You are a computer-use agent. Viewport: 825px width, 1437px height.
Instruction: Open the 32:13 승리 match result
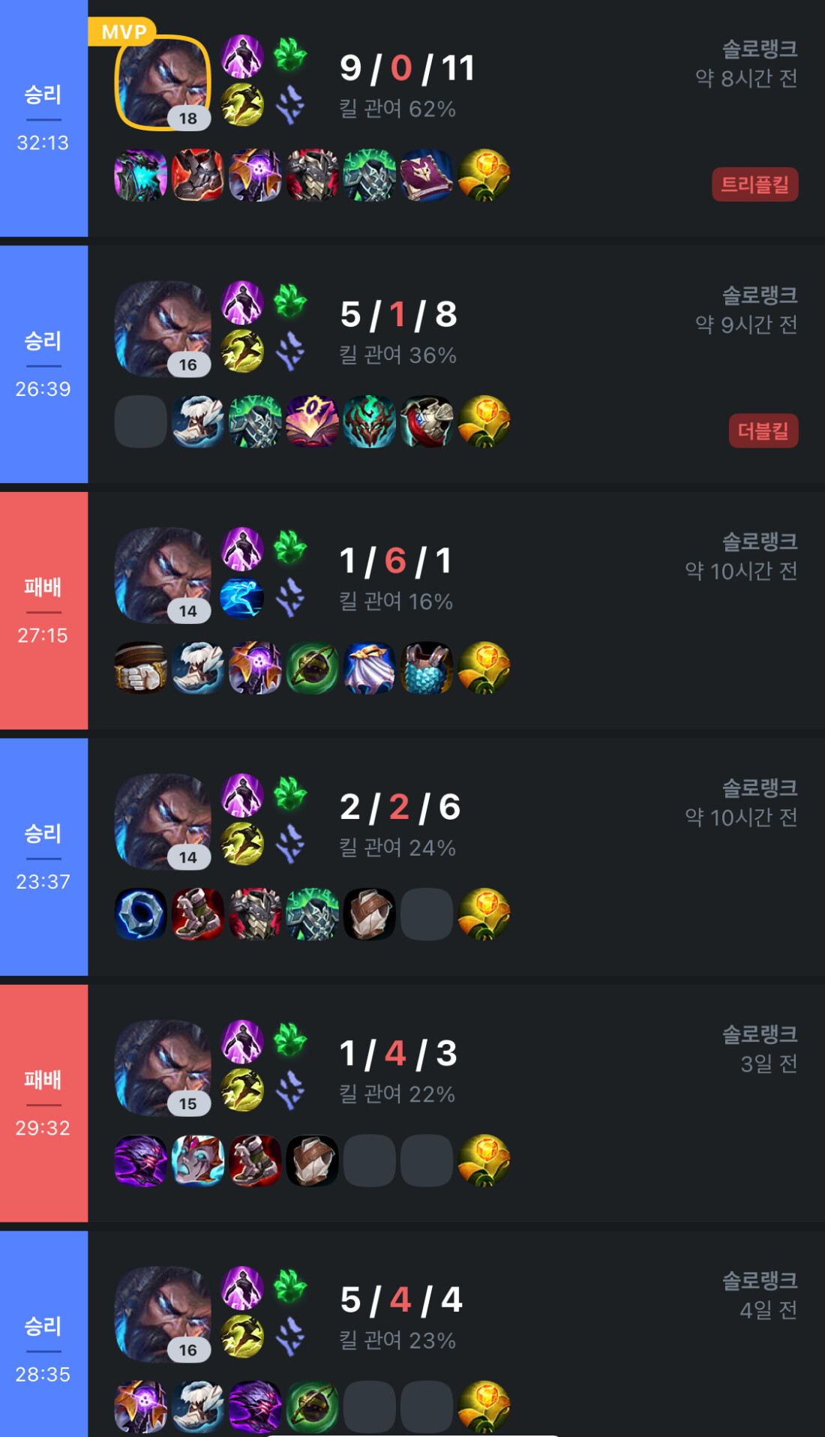[x=43, y=118]
